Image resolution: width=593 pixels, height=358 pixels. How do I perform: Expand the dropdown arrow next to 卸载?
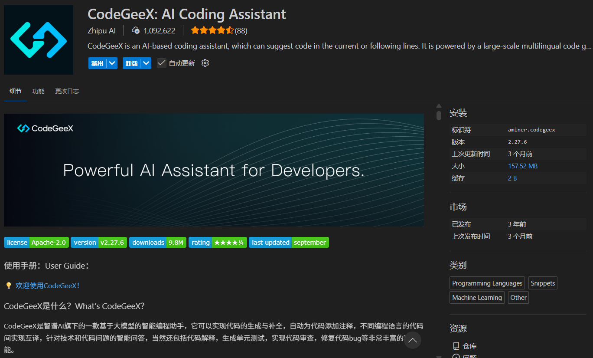147,63
